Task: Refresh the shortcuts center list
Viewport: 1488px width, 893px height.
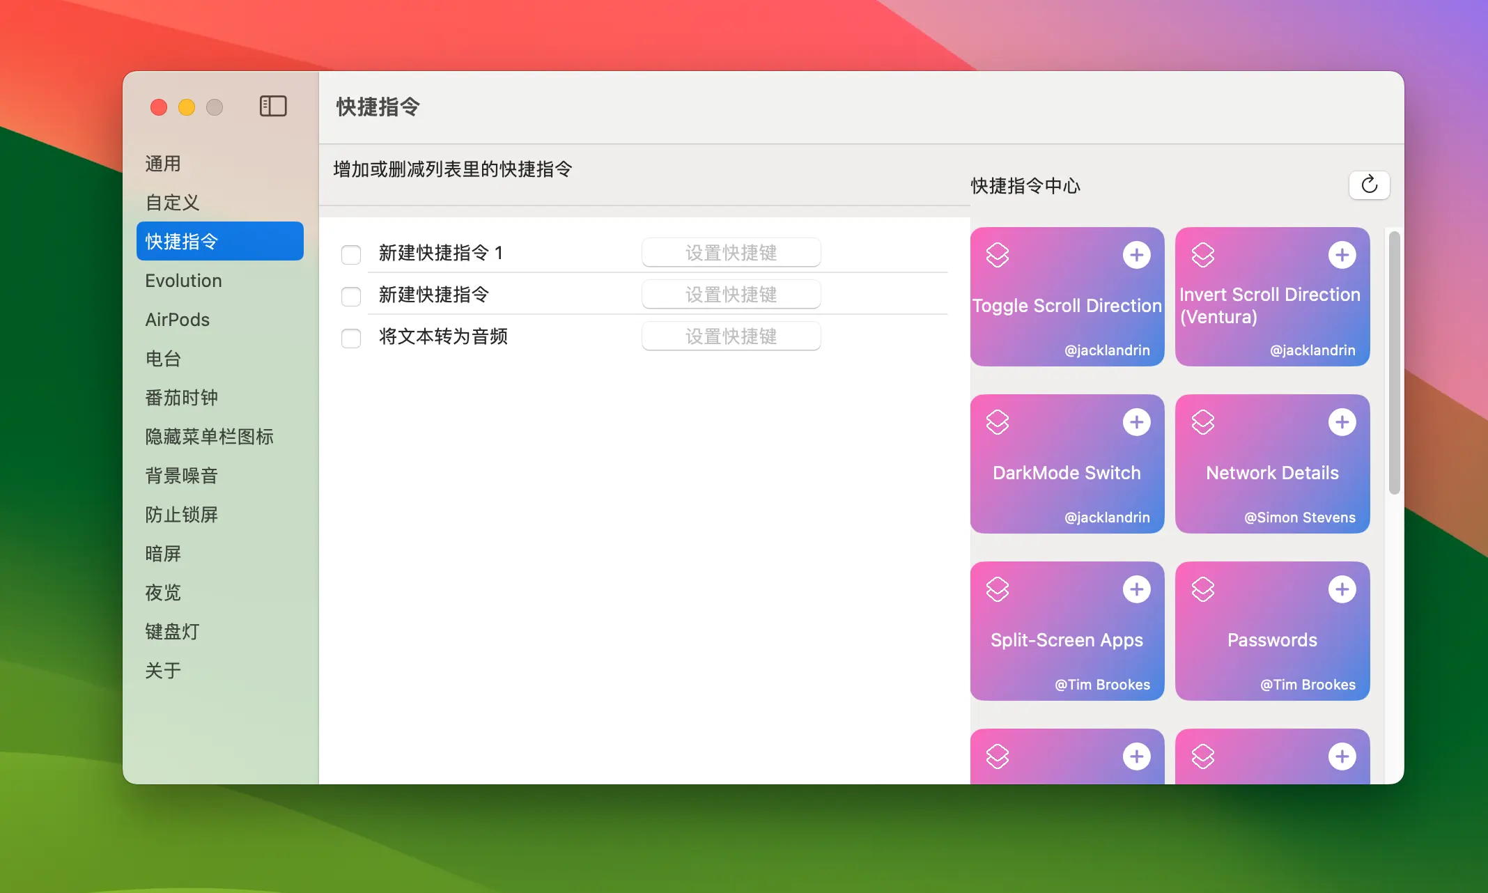Action: [x=1369, y=185]
